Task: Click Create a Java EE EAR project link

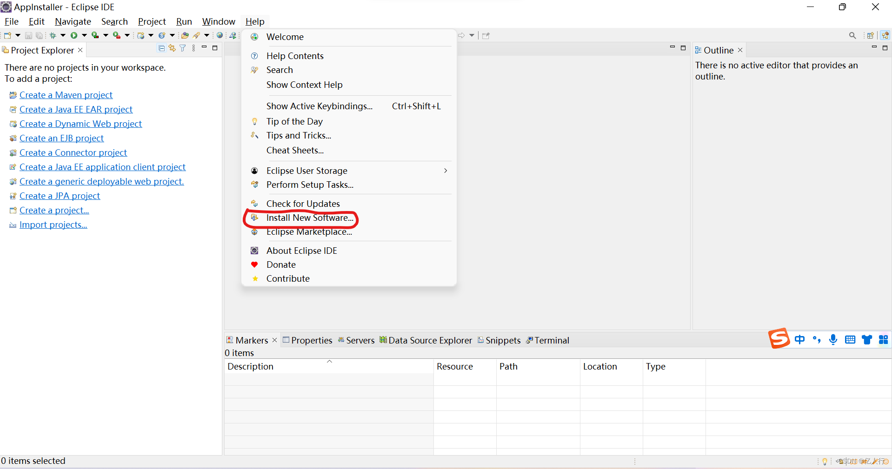Action: pos(76,109)
